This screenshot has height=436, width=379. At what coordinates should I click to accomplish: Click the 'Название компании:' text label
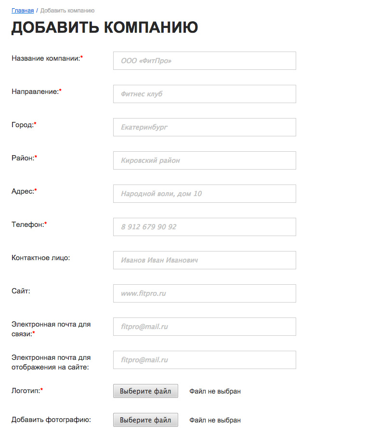(x=46, y=58)
